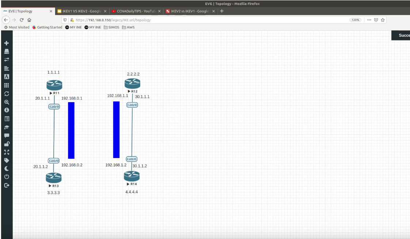Click the Close lab power icon
410x239 pixels.
[x=7, y=177]
